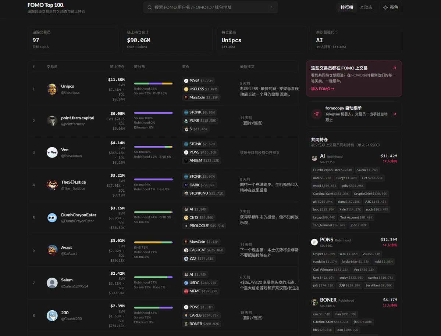
Task: Click Unipcs trader avatar
Action: [x=52, y=89]
